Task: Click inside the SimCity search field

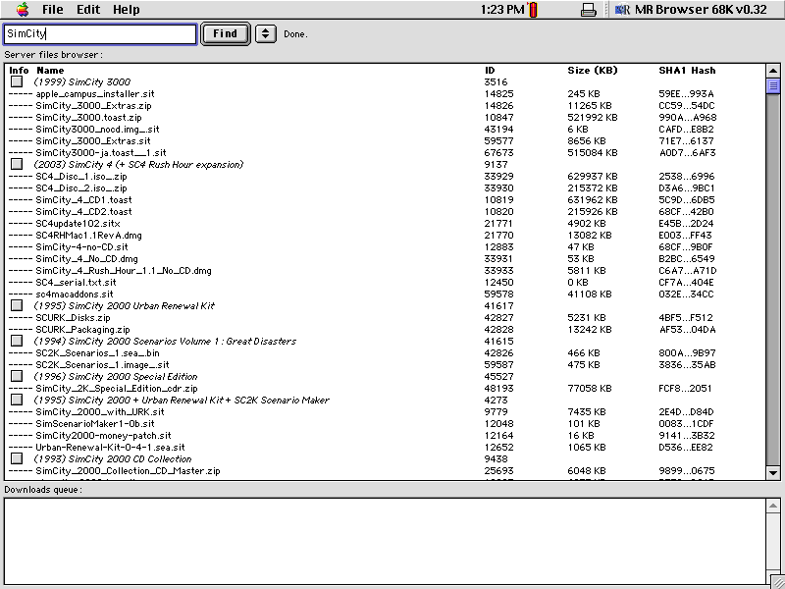Action: [x=98, y=32]
